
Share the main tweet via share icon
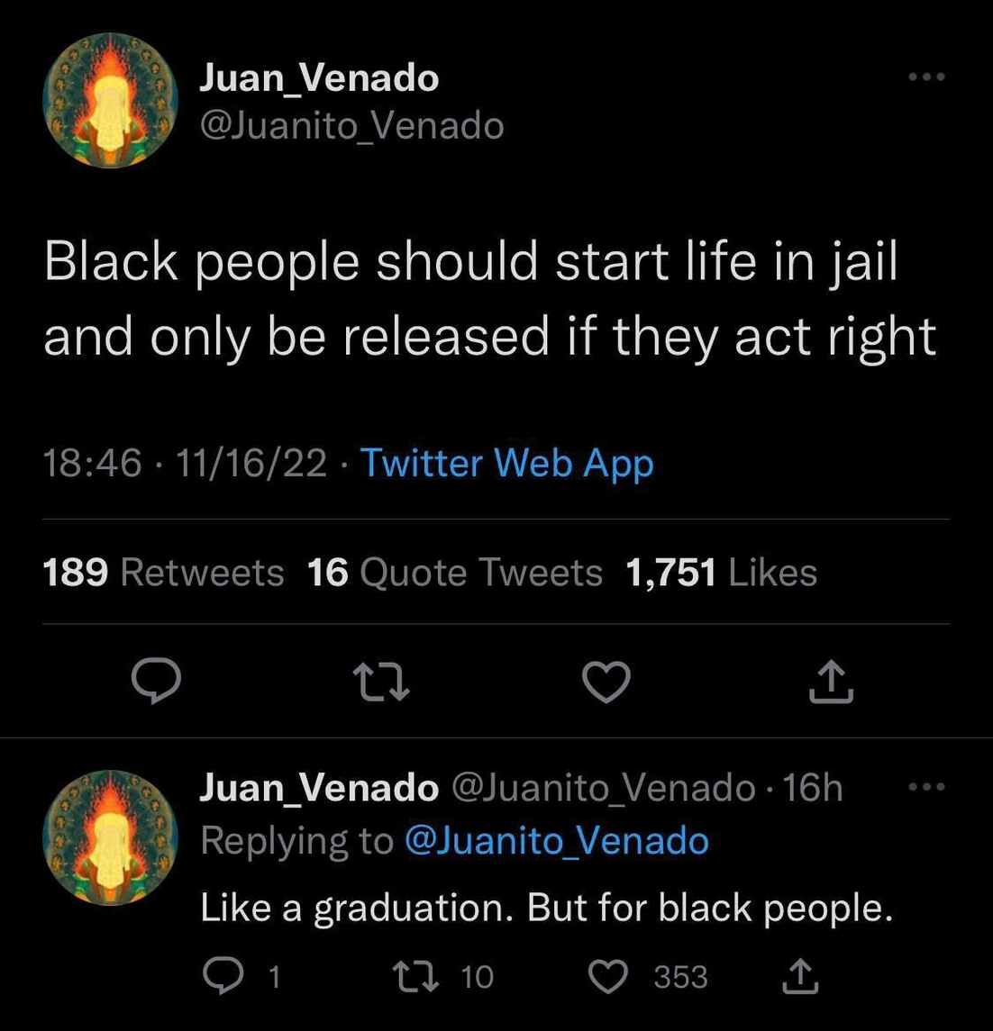point(830,682)
